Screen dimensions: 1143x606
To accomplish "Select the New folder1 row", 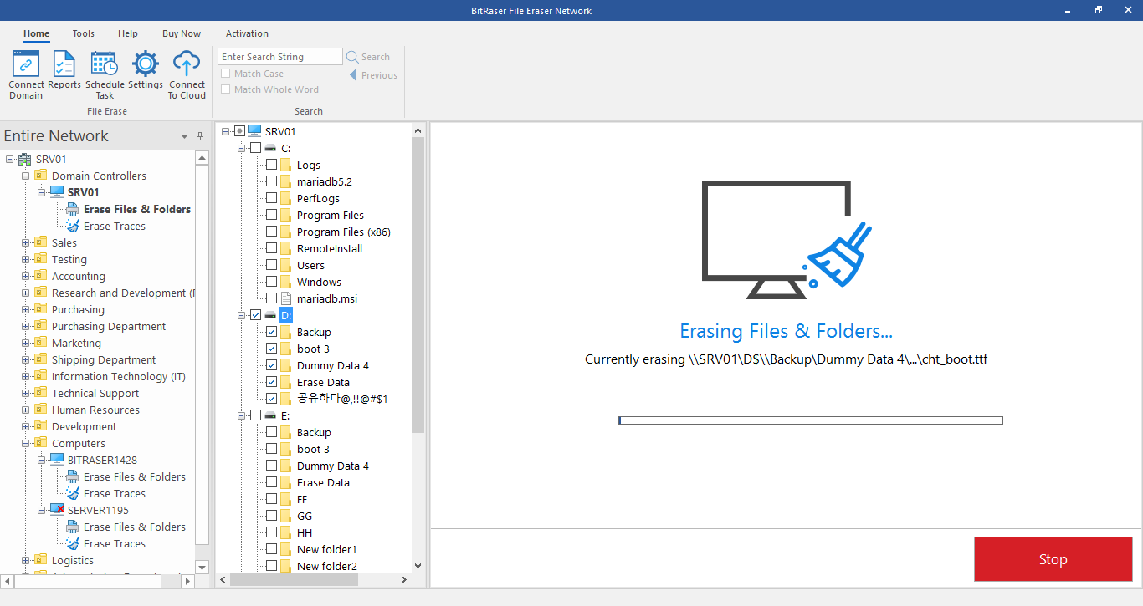I will point(326,549).
